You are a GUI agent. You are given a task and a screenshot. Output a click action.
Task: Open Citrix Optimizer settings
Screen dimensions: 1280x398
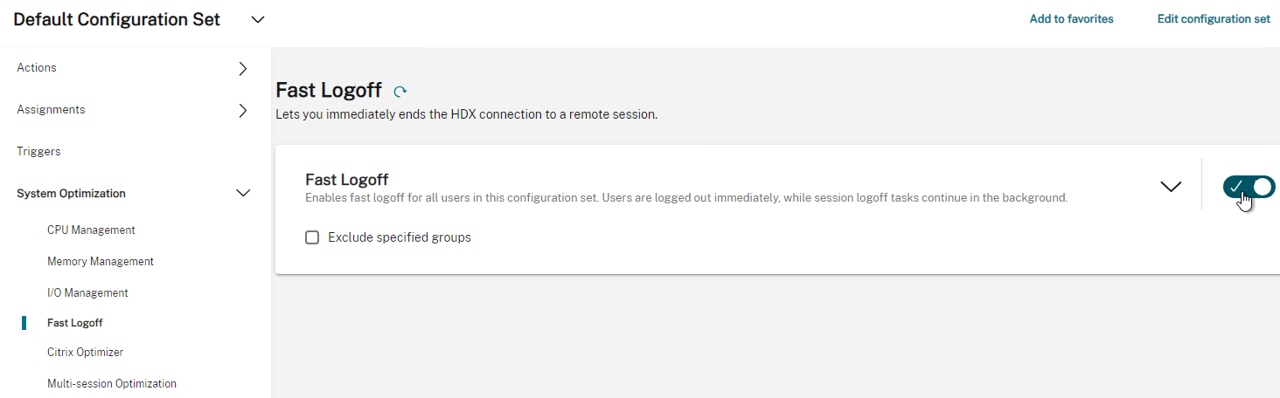tap(85, 353)
